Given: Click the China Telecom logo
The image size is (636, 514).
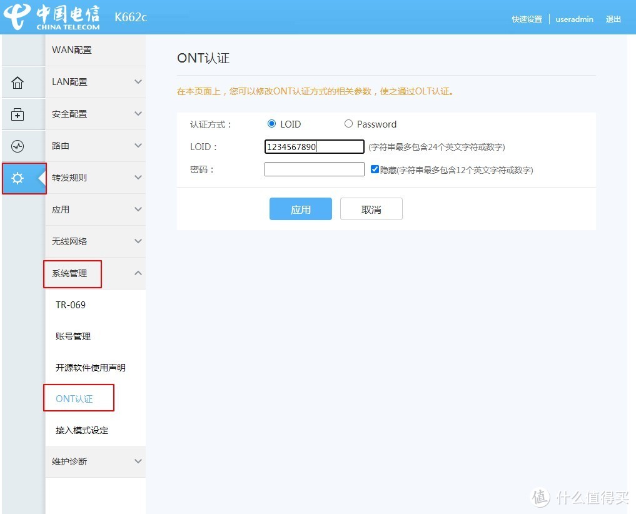Looking at the screenshot, I should 53,17.
